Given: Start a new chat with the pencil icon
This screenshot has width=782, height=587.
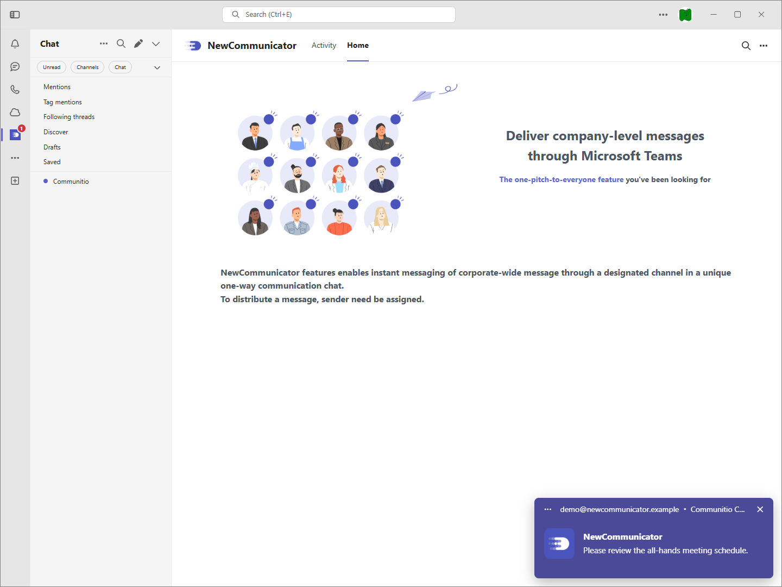Looking at the screenshot, I should tap(138, 43).
